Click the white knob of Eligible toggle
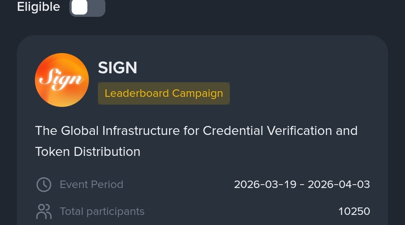 (79, 7)
